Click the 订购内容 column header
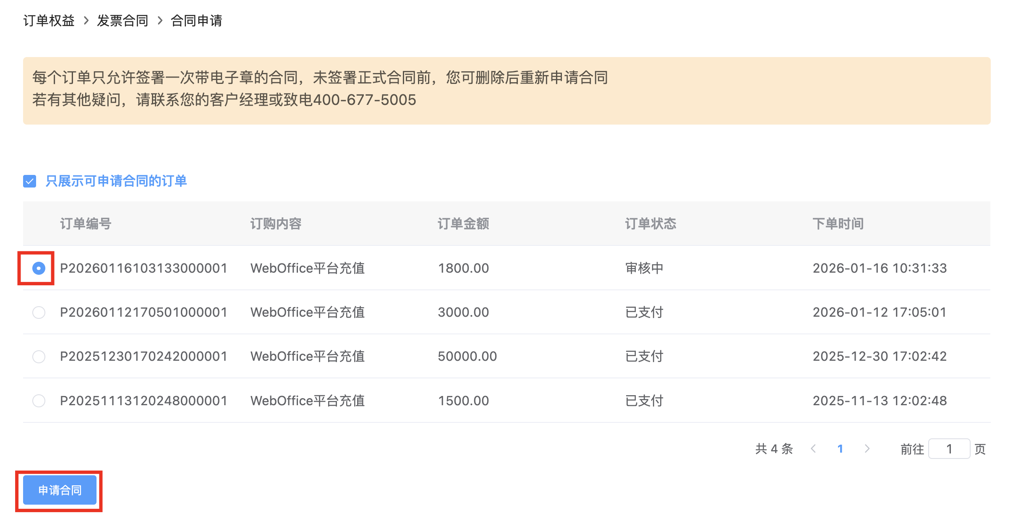This screenshot has height=521, width=1013. point(276,224)
